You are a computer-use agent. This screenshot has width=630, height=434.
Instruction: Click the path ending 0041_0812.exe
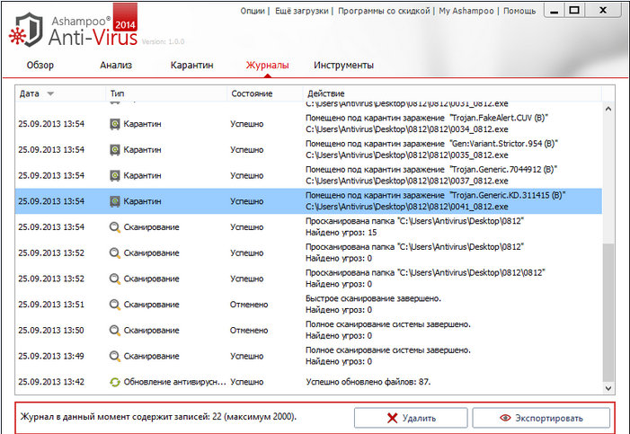pyautogui.click(x=406, y=207)
